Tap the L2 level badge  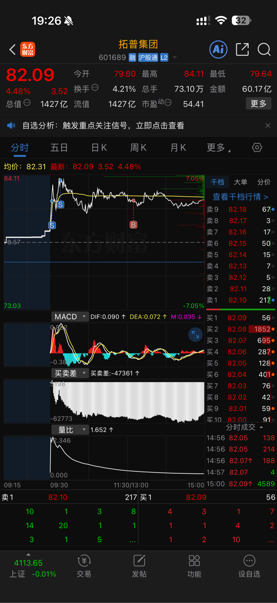pyautogui.click(x=164, y=57)
